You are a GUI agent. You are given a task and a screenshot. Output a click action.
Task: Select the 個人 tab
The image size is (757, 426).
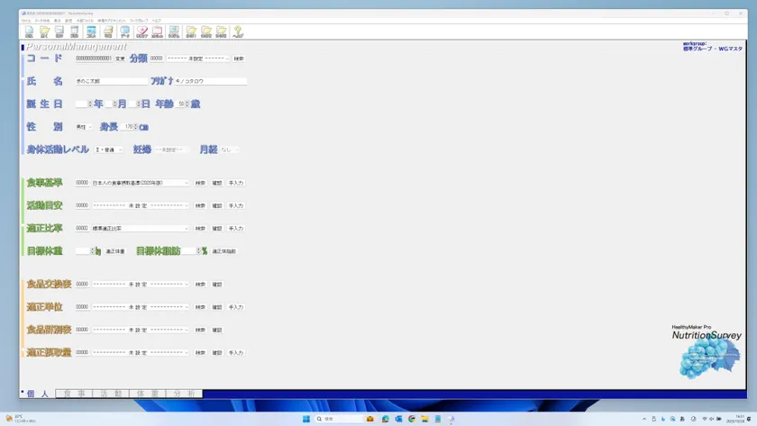(x=38, y=394)
